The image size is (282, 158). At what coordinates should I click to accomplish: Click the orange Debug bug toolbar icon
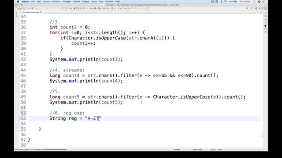click(x=70, y=8)
